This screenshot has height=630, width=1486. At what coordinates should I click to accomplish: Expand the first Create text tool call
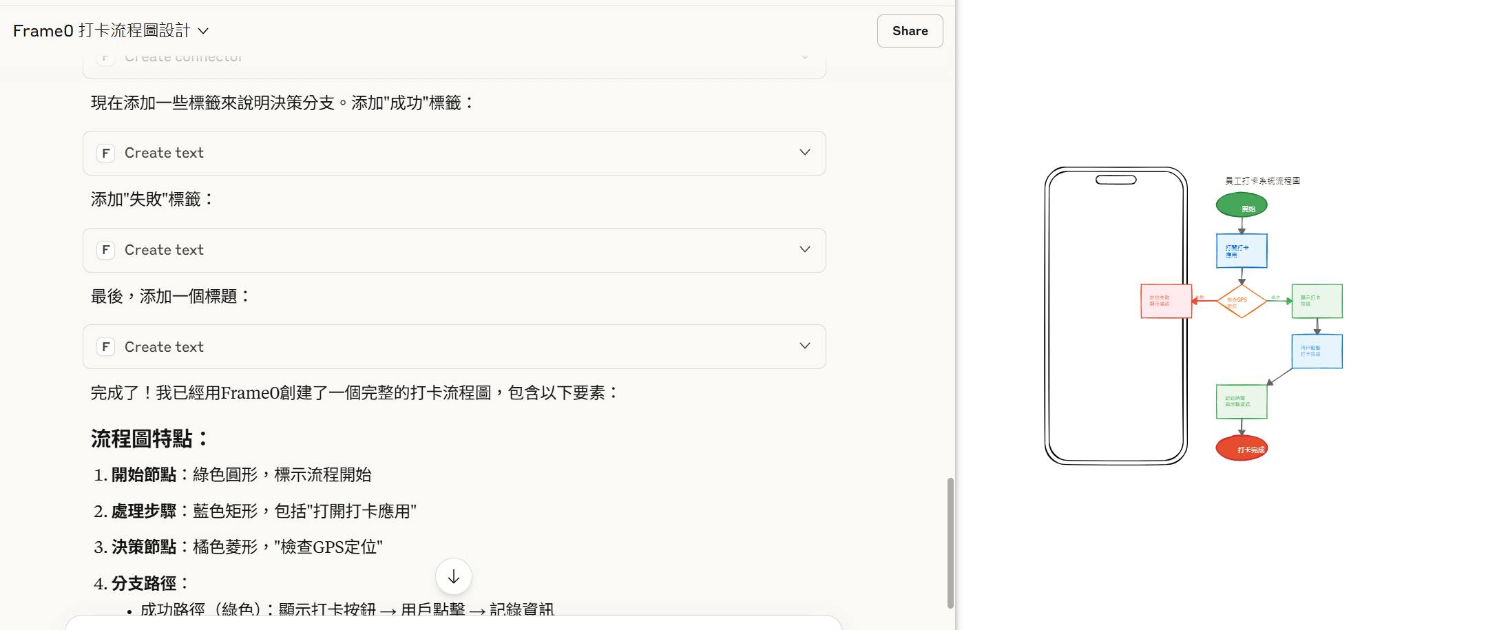tap(454, 153)
